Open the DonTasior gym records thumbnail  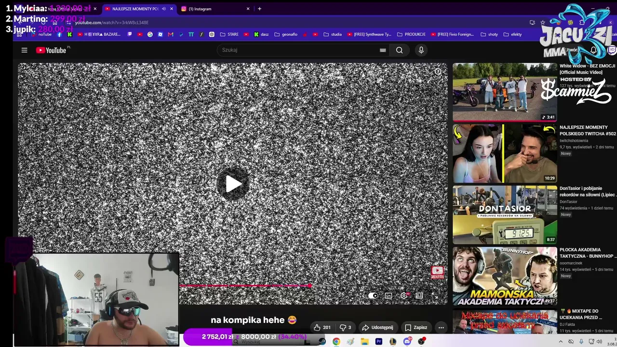click(505, 214)
